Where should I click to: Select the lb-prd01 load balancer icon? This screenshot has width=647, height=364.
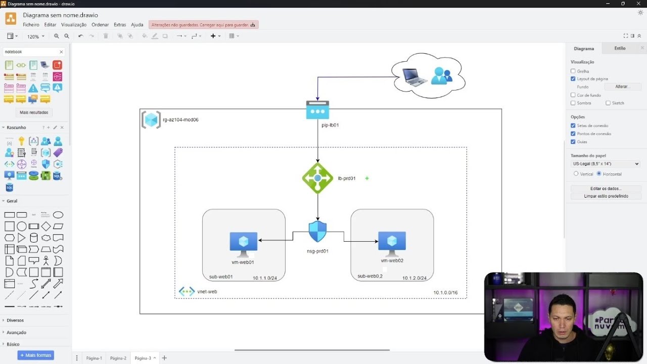click(x=317, y=178)
